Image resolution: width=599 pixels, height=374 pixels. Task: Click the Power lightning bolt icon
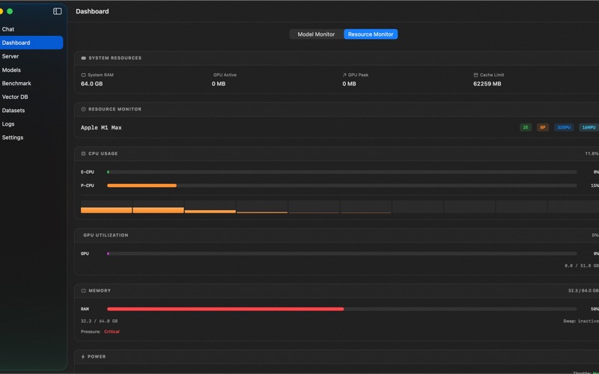tap(83, 357)
